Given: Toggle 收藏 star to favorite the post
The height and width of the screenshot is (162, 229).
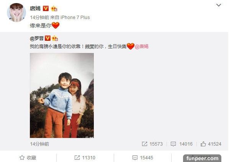Looking at the screenshot, I should tap(28, 158).
